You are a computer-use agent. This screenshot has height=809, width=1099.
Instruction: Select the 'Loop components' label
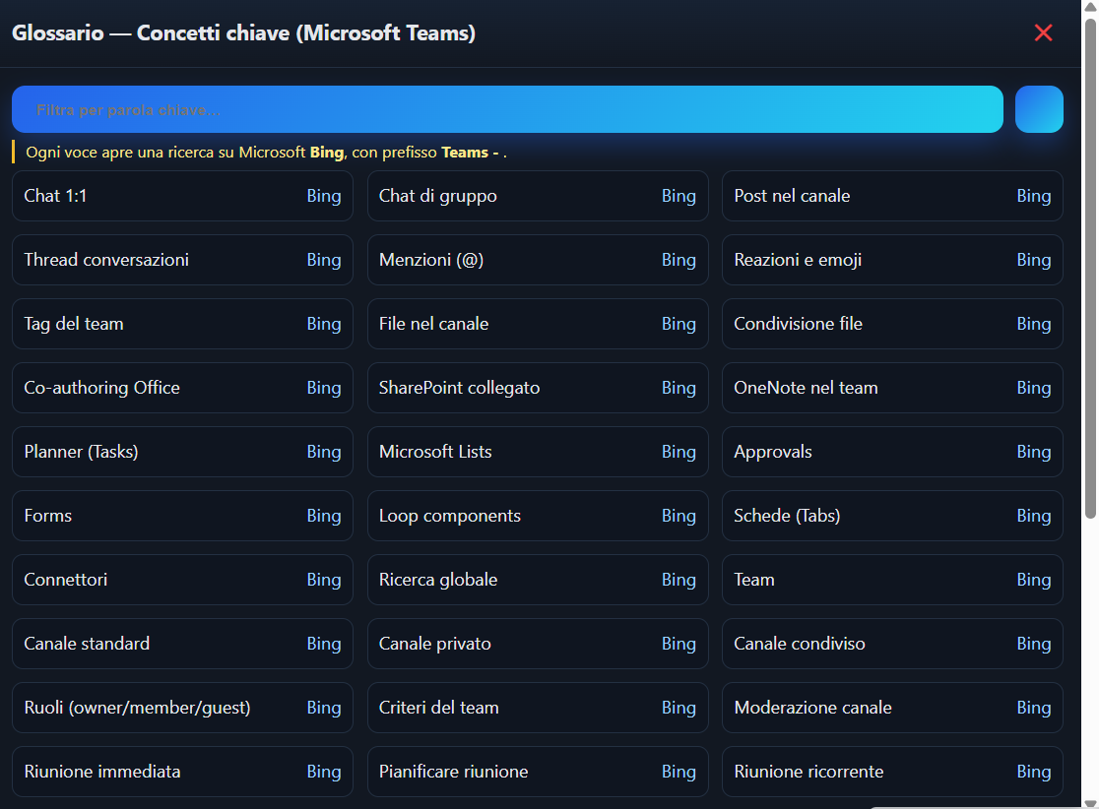tap(450, 516)
